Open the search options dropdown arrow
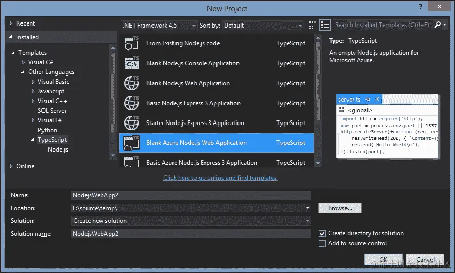 pos(445,25)
